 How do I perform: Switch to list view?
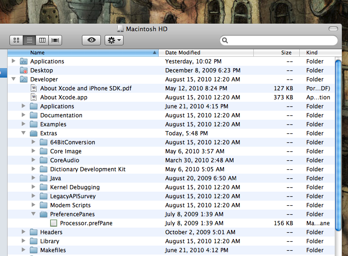click(29, 40)
